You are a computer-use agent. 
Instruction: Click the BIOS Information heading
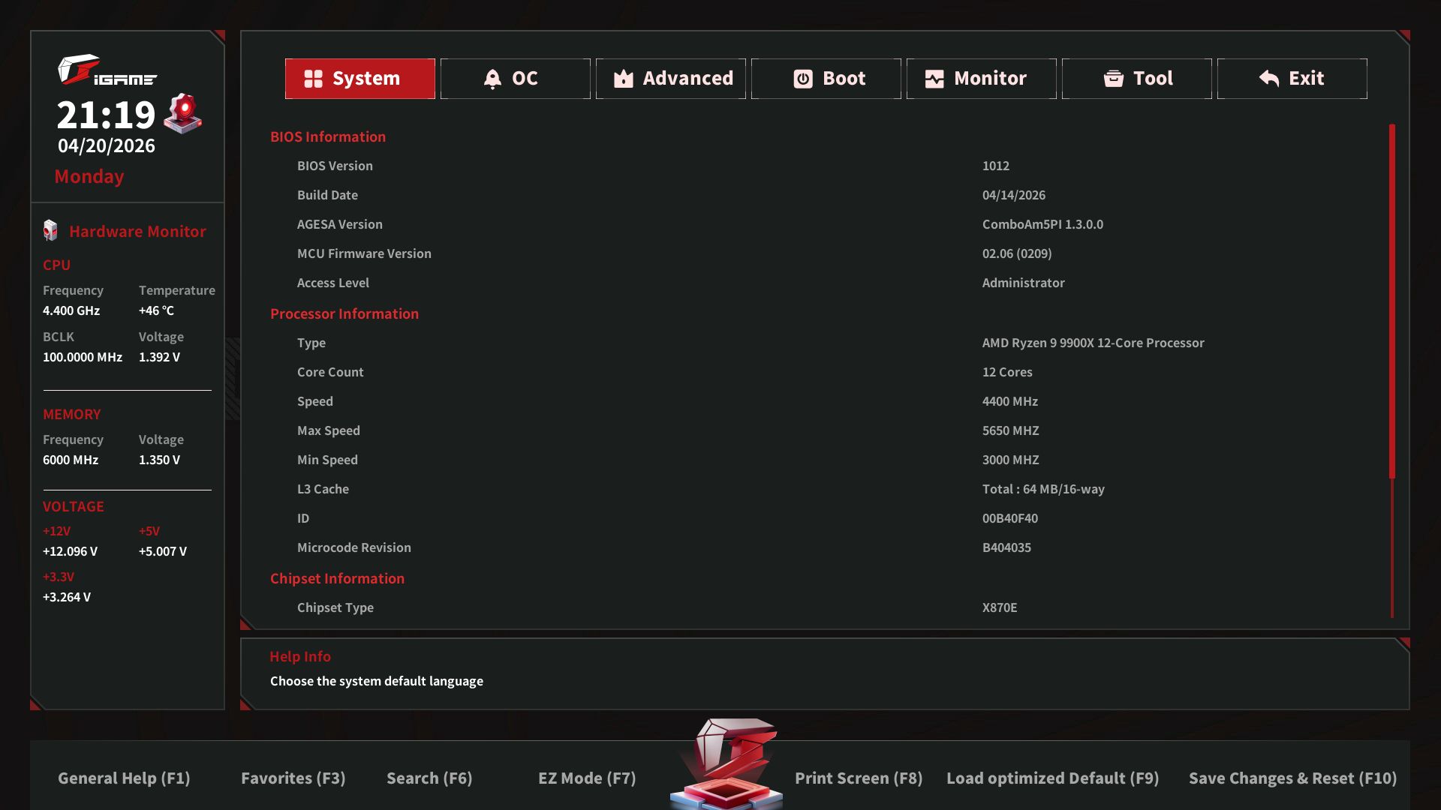tap(328, 136)
